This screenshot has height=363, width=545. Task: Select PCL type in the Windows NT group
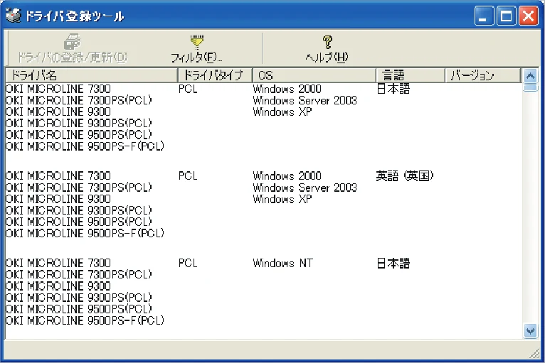coord(188,263)
